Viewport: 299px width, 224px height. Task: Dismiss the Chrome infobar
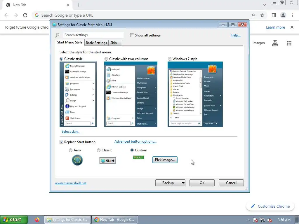tap(292, 27)
